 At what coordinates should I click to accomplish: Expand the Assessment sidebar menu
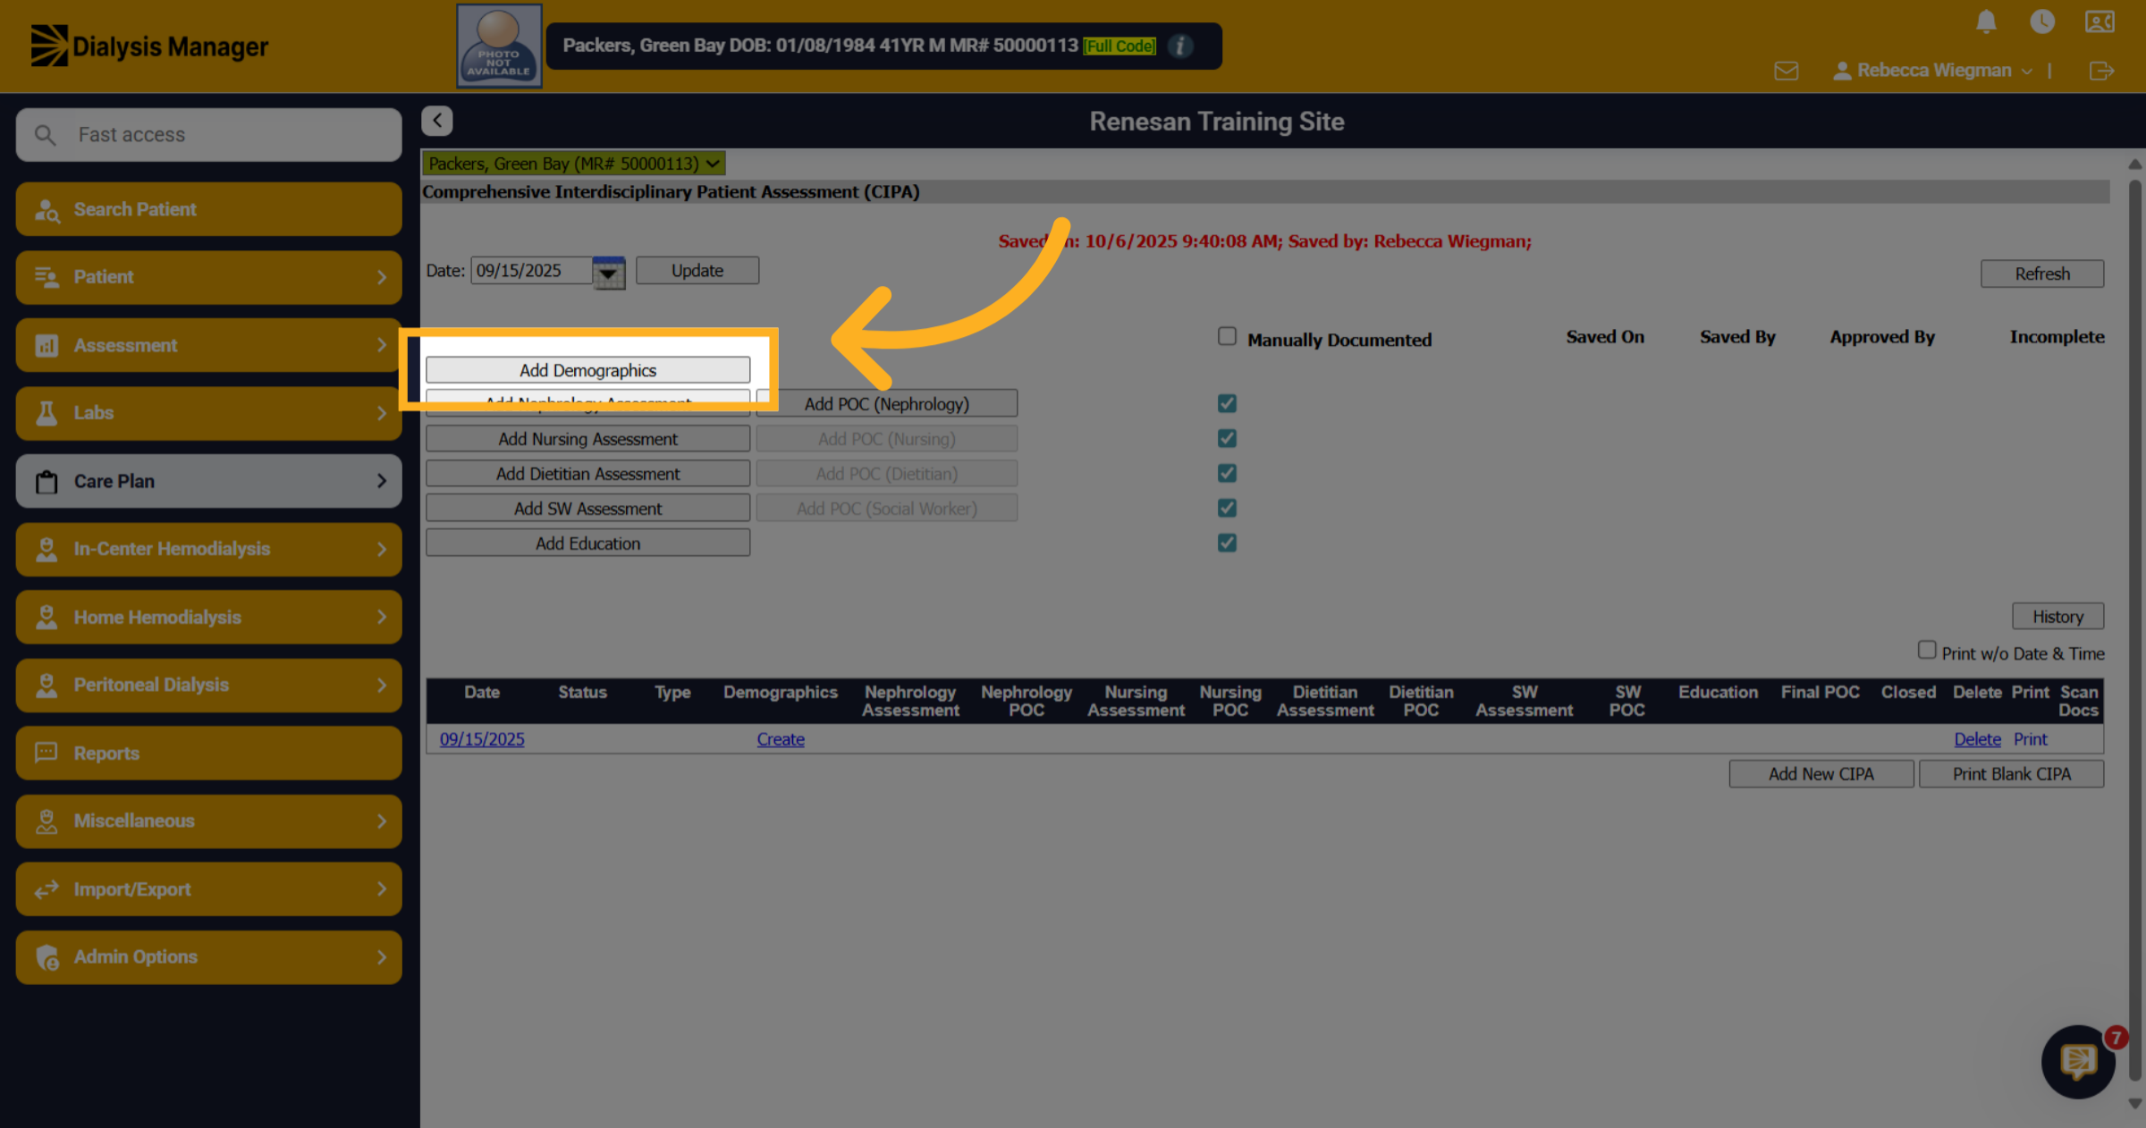click(208, 345)
